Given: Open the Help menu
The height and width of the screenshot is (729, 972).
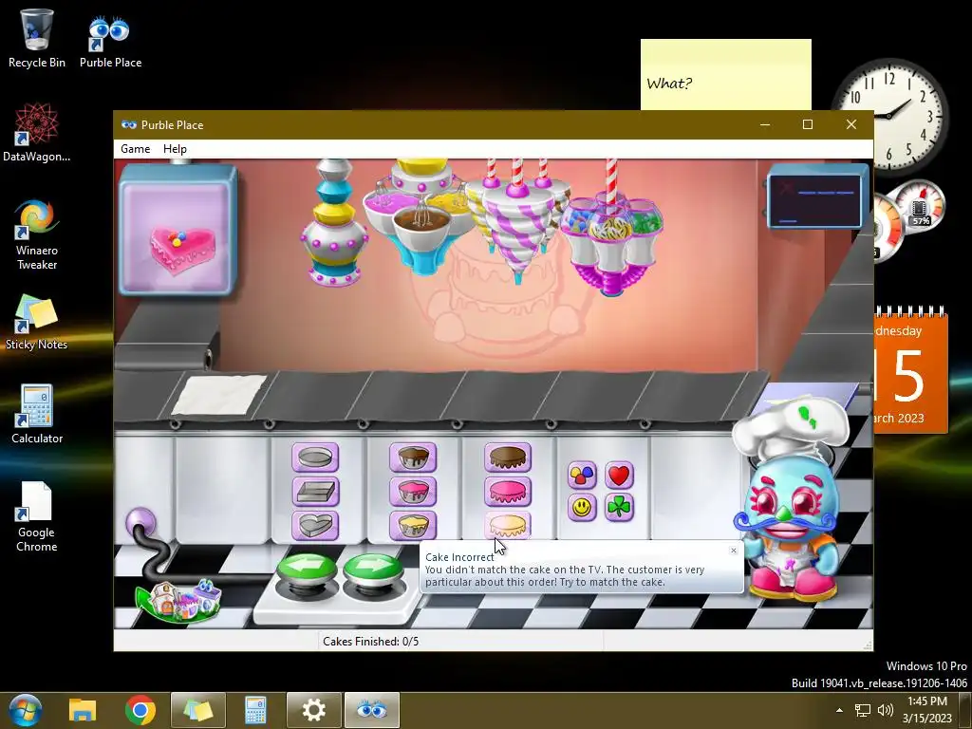Looking at the screenshot, I should tap(175, 149).
